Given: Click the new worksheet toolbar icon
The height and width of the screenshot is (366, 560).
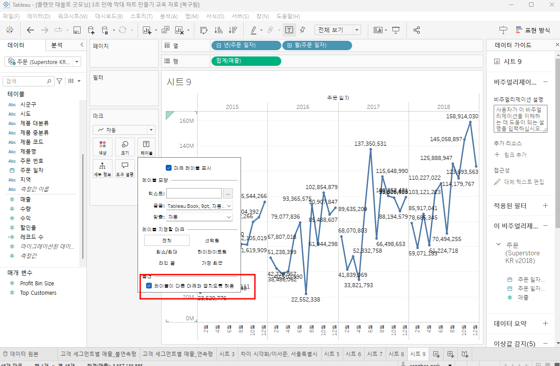Looking at the screenshot, I should point(147,30).
